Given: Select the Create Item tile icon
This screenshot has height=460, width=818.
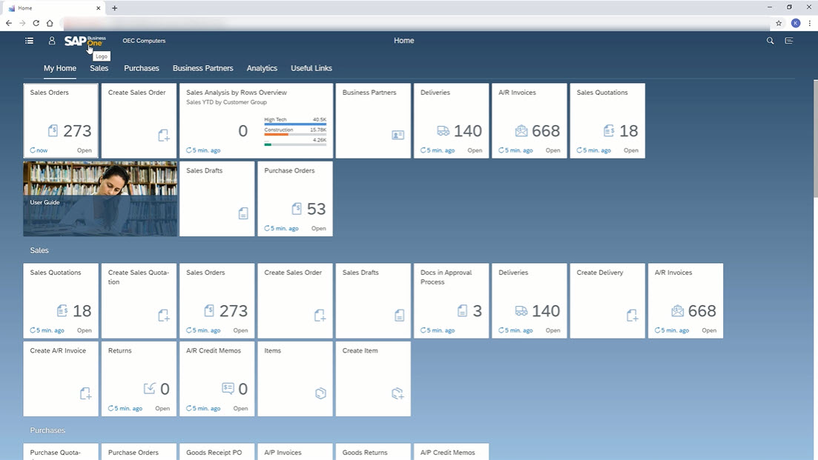Looking at the screenshot, I should point(398,393).
